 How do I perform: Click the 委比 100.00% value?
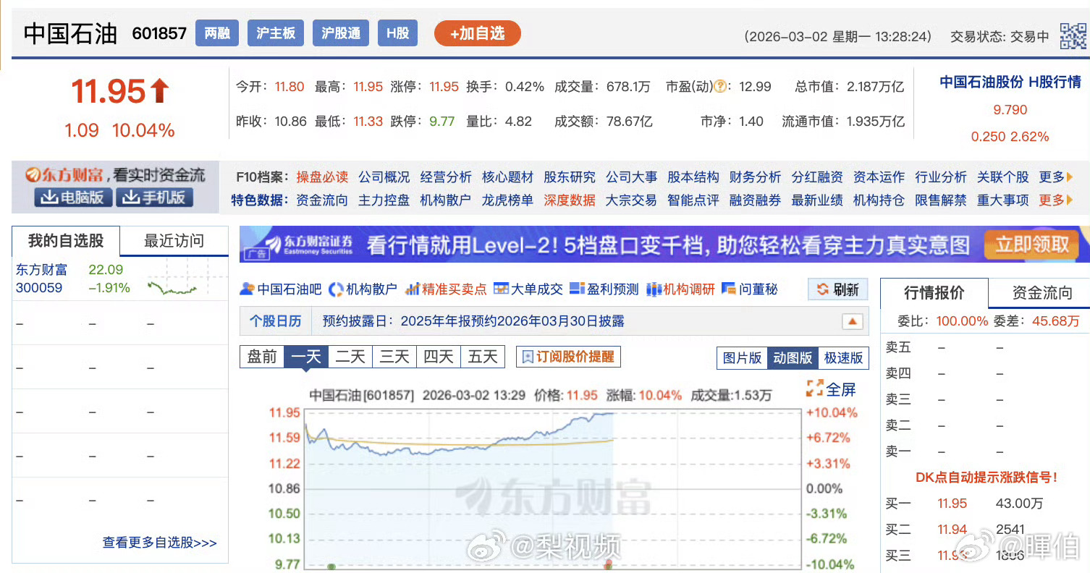[962, 321]
